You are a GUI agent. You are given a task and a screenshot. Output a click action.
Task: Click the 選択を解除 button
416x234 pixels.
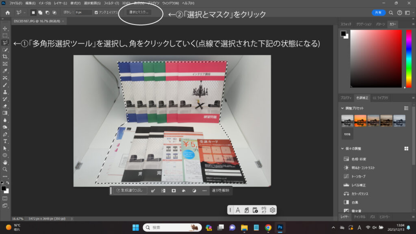pos(221,190)
